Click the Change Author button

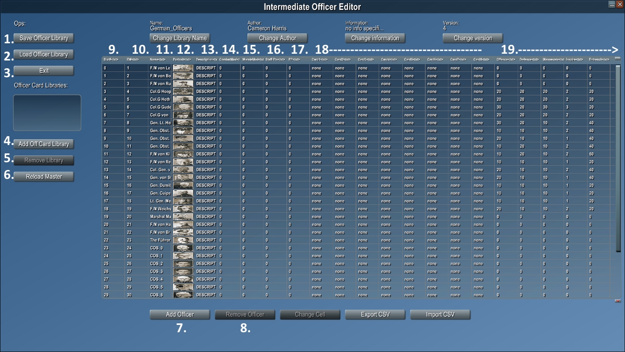[x=277, y=38]
